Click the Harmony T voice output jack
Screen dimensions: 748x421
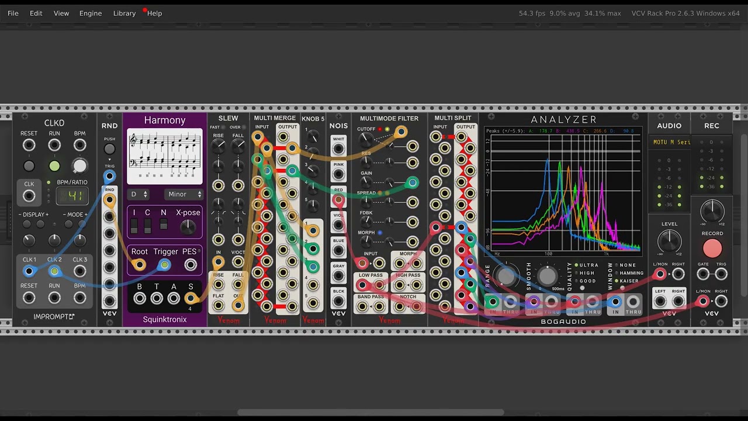(x=156, y=298)
